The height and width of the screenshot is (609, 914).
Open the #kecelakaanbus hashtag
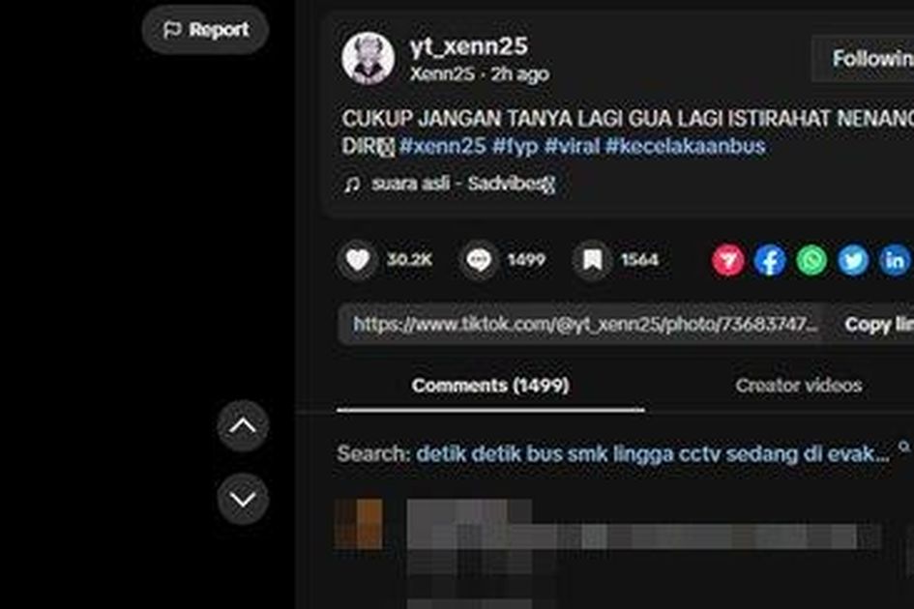(685, 146)
